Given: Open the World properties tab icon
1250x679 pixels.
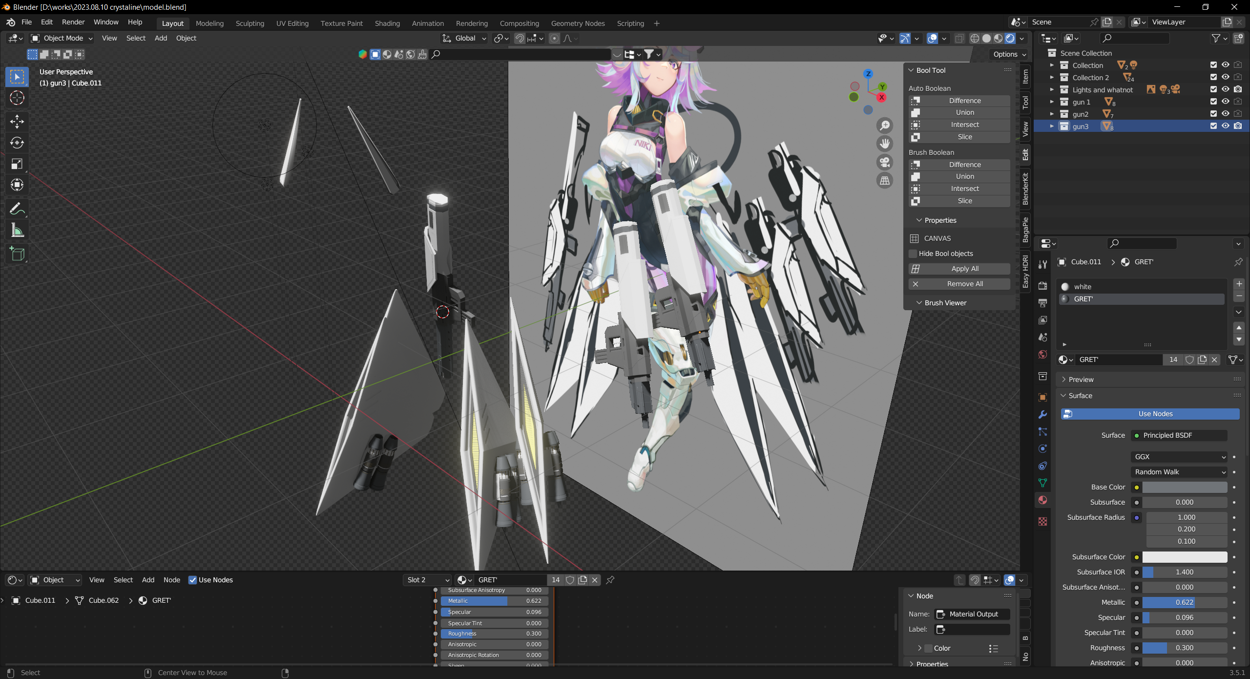Looking at the screenshot, I should [1042, 355].
